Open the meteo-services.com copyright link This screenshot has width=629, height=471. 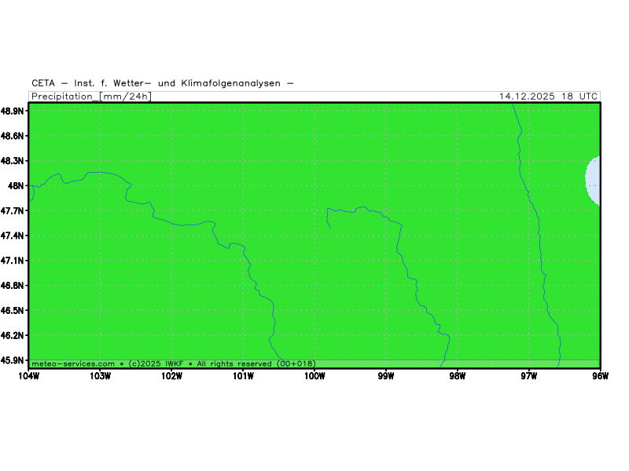point(173,363)
